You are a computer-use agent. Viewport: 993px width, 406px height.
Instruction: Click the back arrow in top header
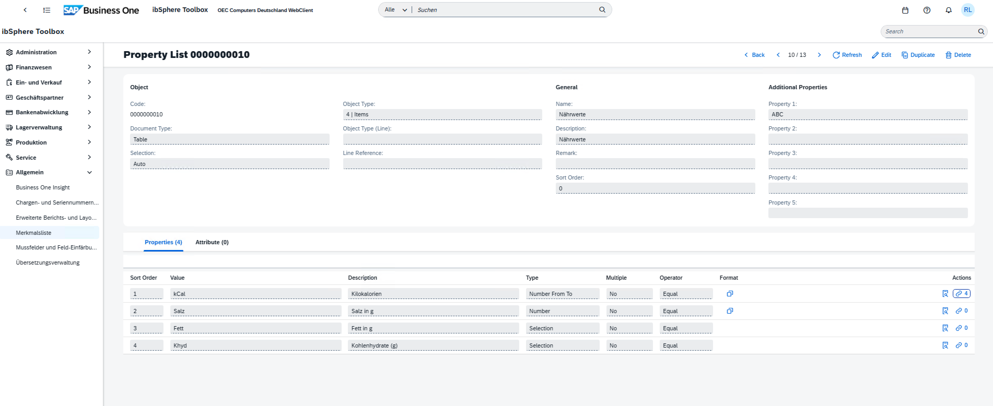tap(25, 10)
